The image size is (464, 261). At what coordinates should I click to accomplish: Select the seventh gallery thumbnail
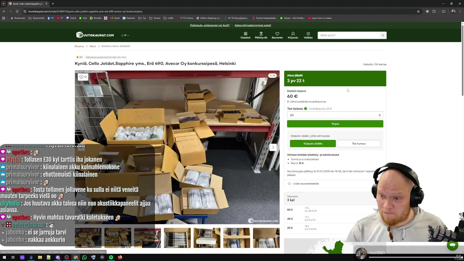(266, 238)
